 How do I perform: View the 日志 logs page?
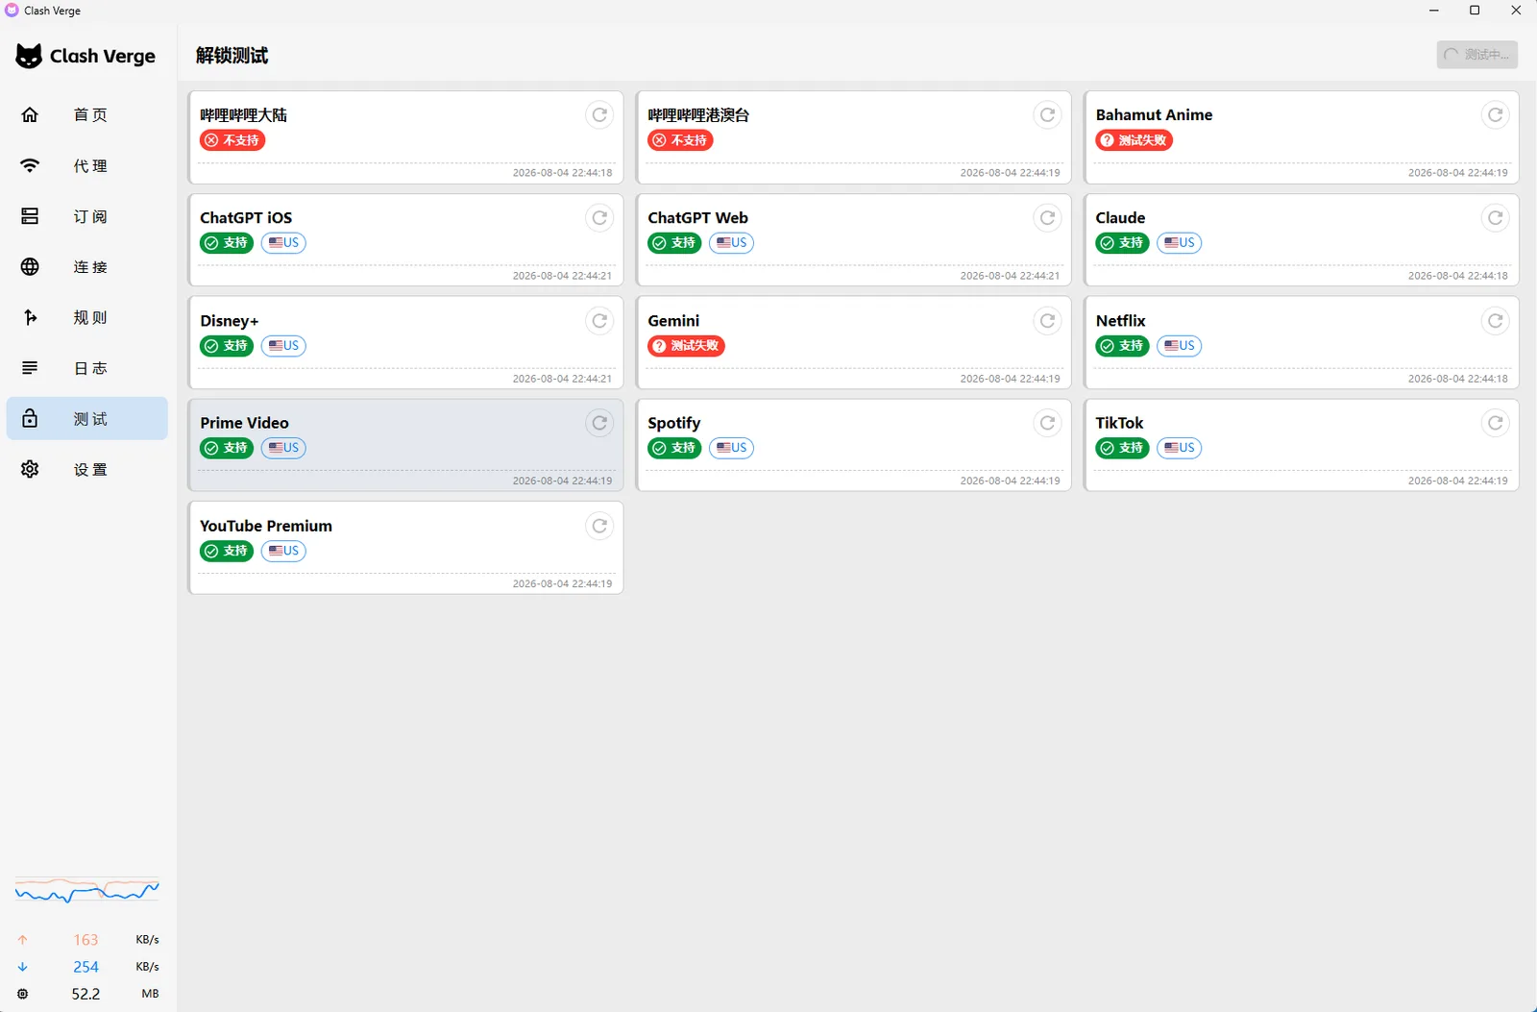pyautogui.click(x=87, y=368)
